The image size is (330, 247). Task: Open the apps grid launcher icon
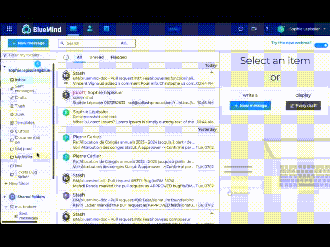pyautogui.click(x=9, y=29)
